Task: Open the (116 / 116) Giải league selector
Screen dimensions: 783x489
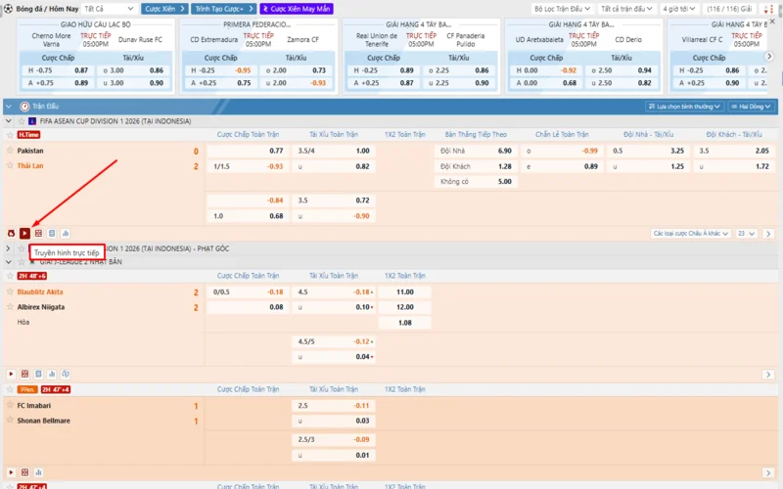Action: click(x=729, y=9)
